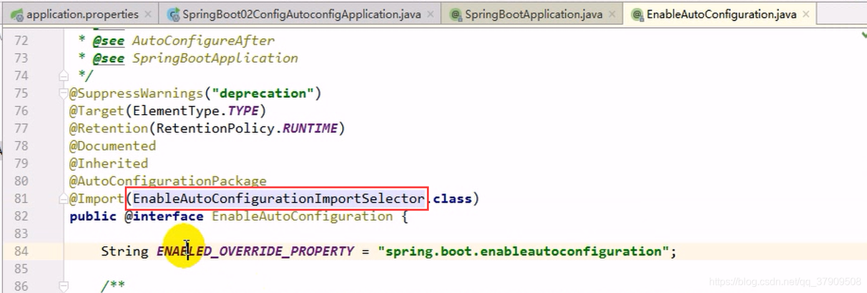This screenshot has height=293, width=867.
Task: Click RetentionPolicy.RUNTIME
Action: [x=247, y=128]
